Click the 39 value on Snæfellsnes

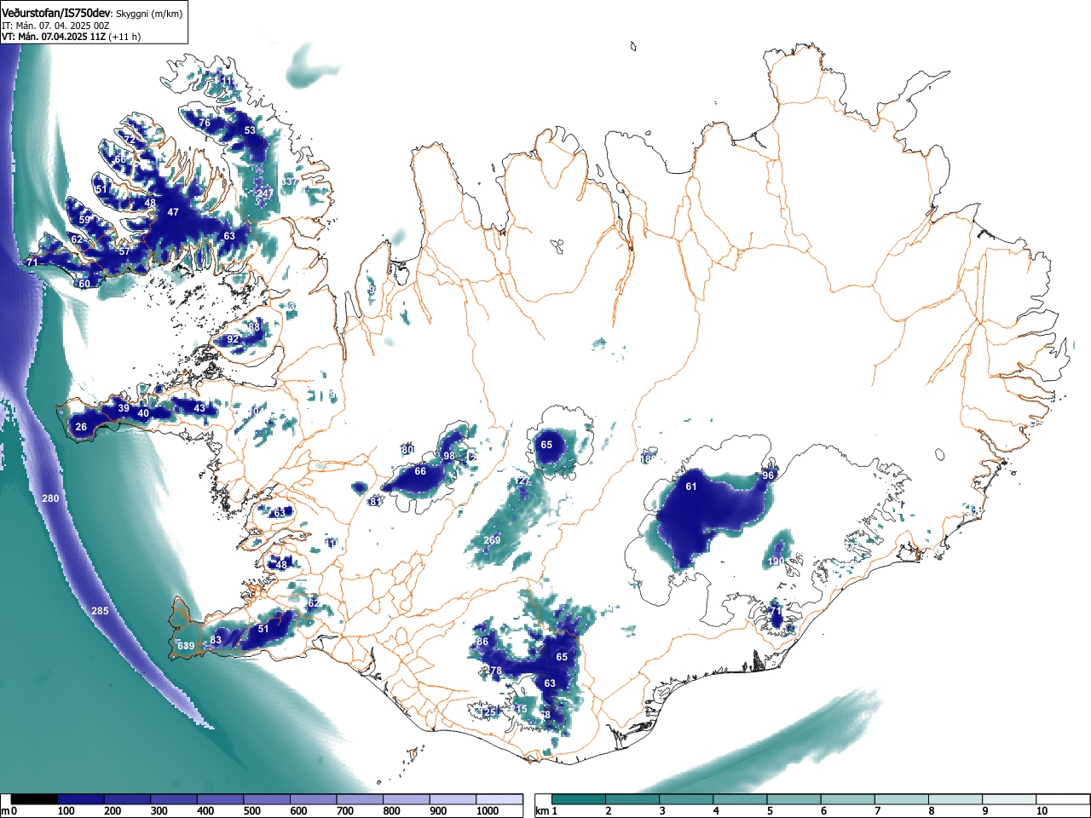124,409
